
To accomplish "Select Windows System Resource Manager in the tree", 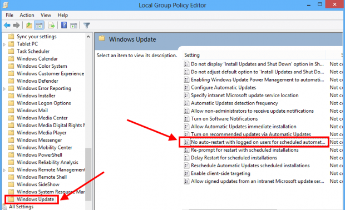I will [x=51, y=192].
